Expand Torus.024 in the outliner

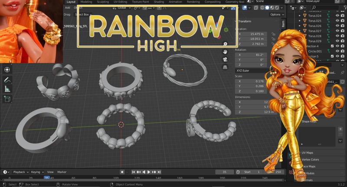[300, 16]
